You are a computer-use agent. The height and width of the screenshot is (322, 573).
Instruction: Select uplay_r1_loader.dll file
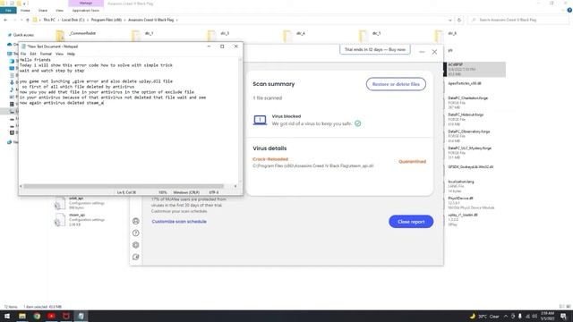click(463, 220)
